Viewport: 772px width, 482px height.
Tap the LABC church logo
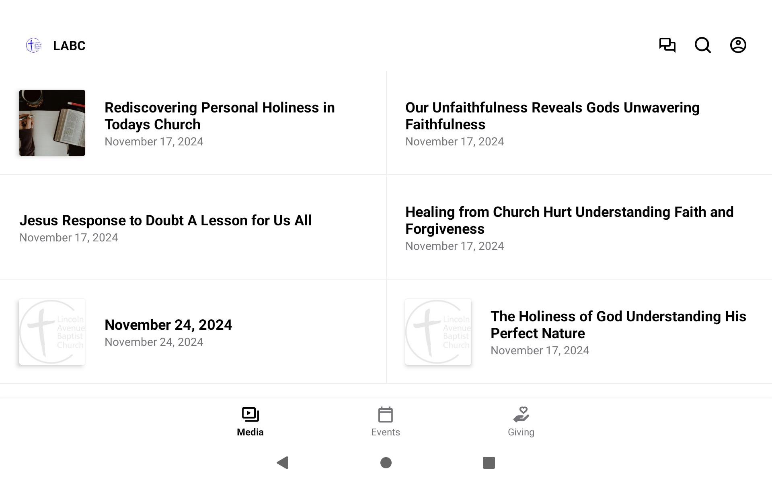pos(33,45)
